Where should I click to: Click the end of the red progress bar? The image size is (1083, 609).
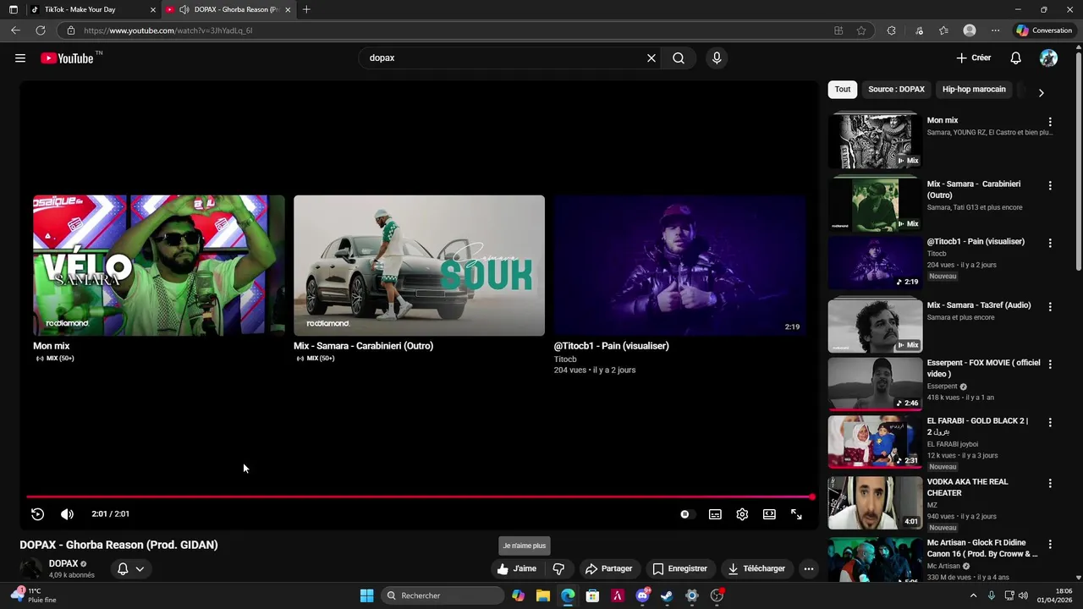coord(811,497)
